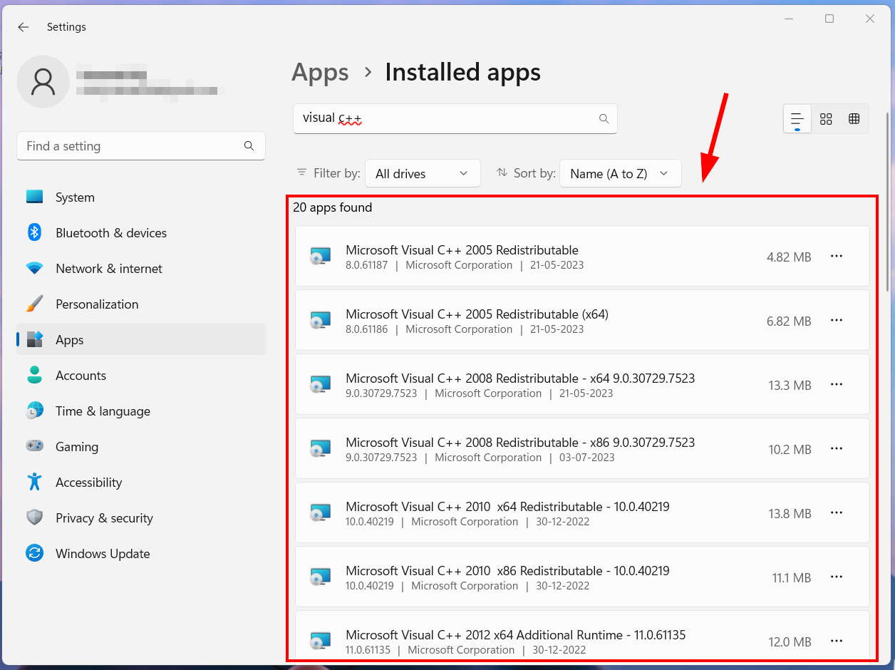Screen dimensions: 895x670
Task: Click the Apps breadcrumb link
Action: pyautogui.click(x=321, y=72)
